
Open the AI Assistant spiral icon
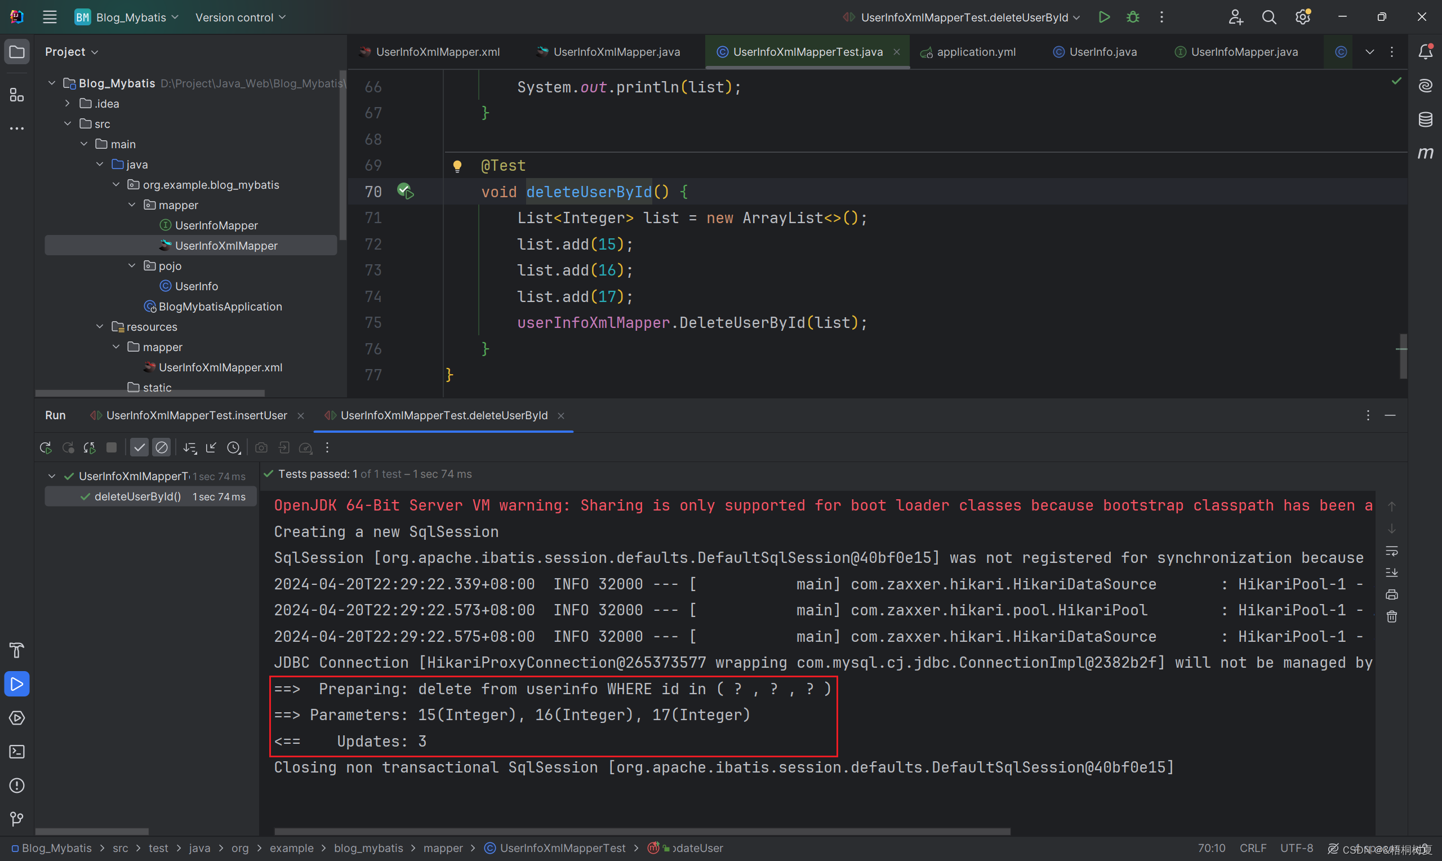tap(1425, 86)
